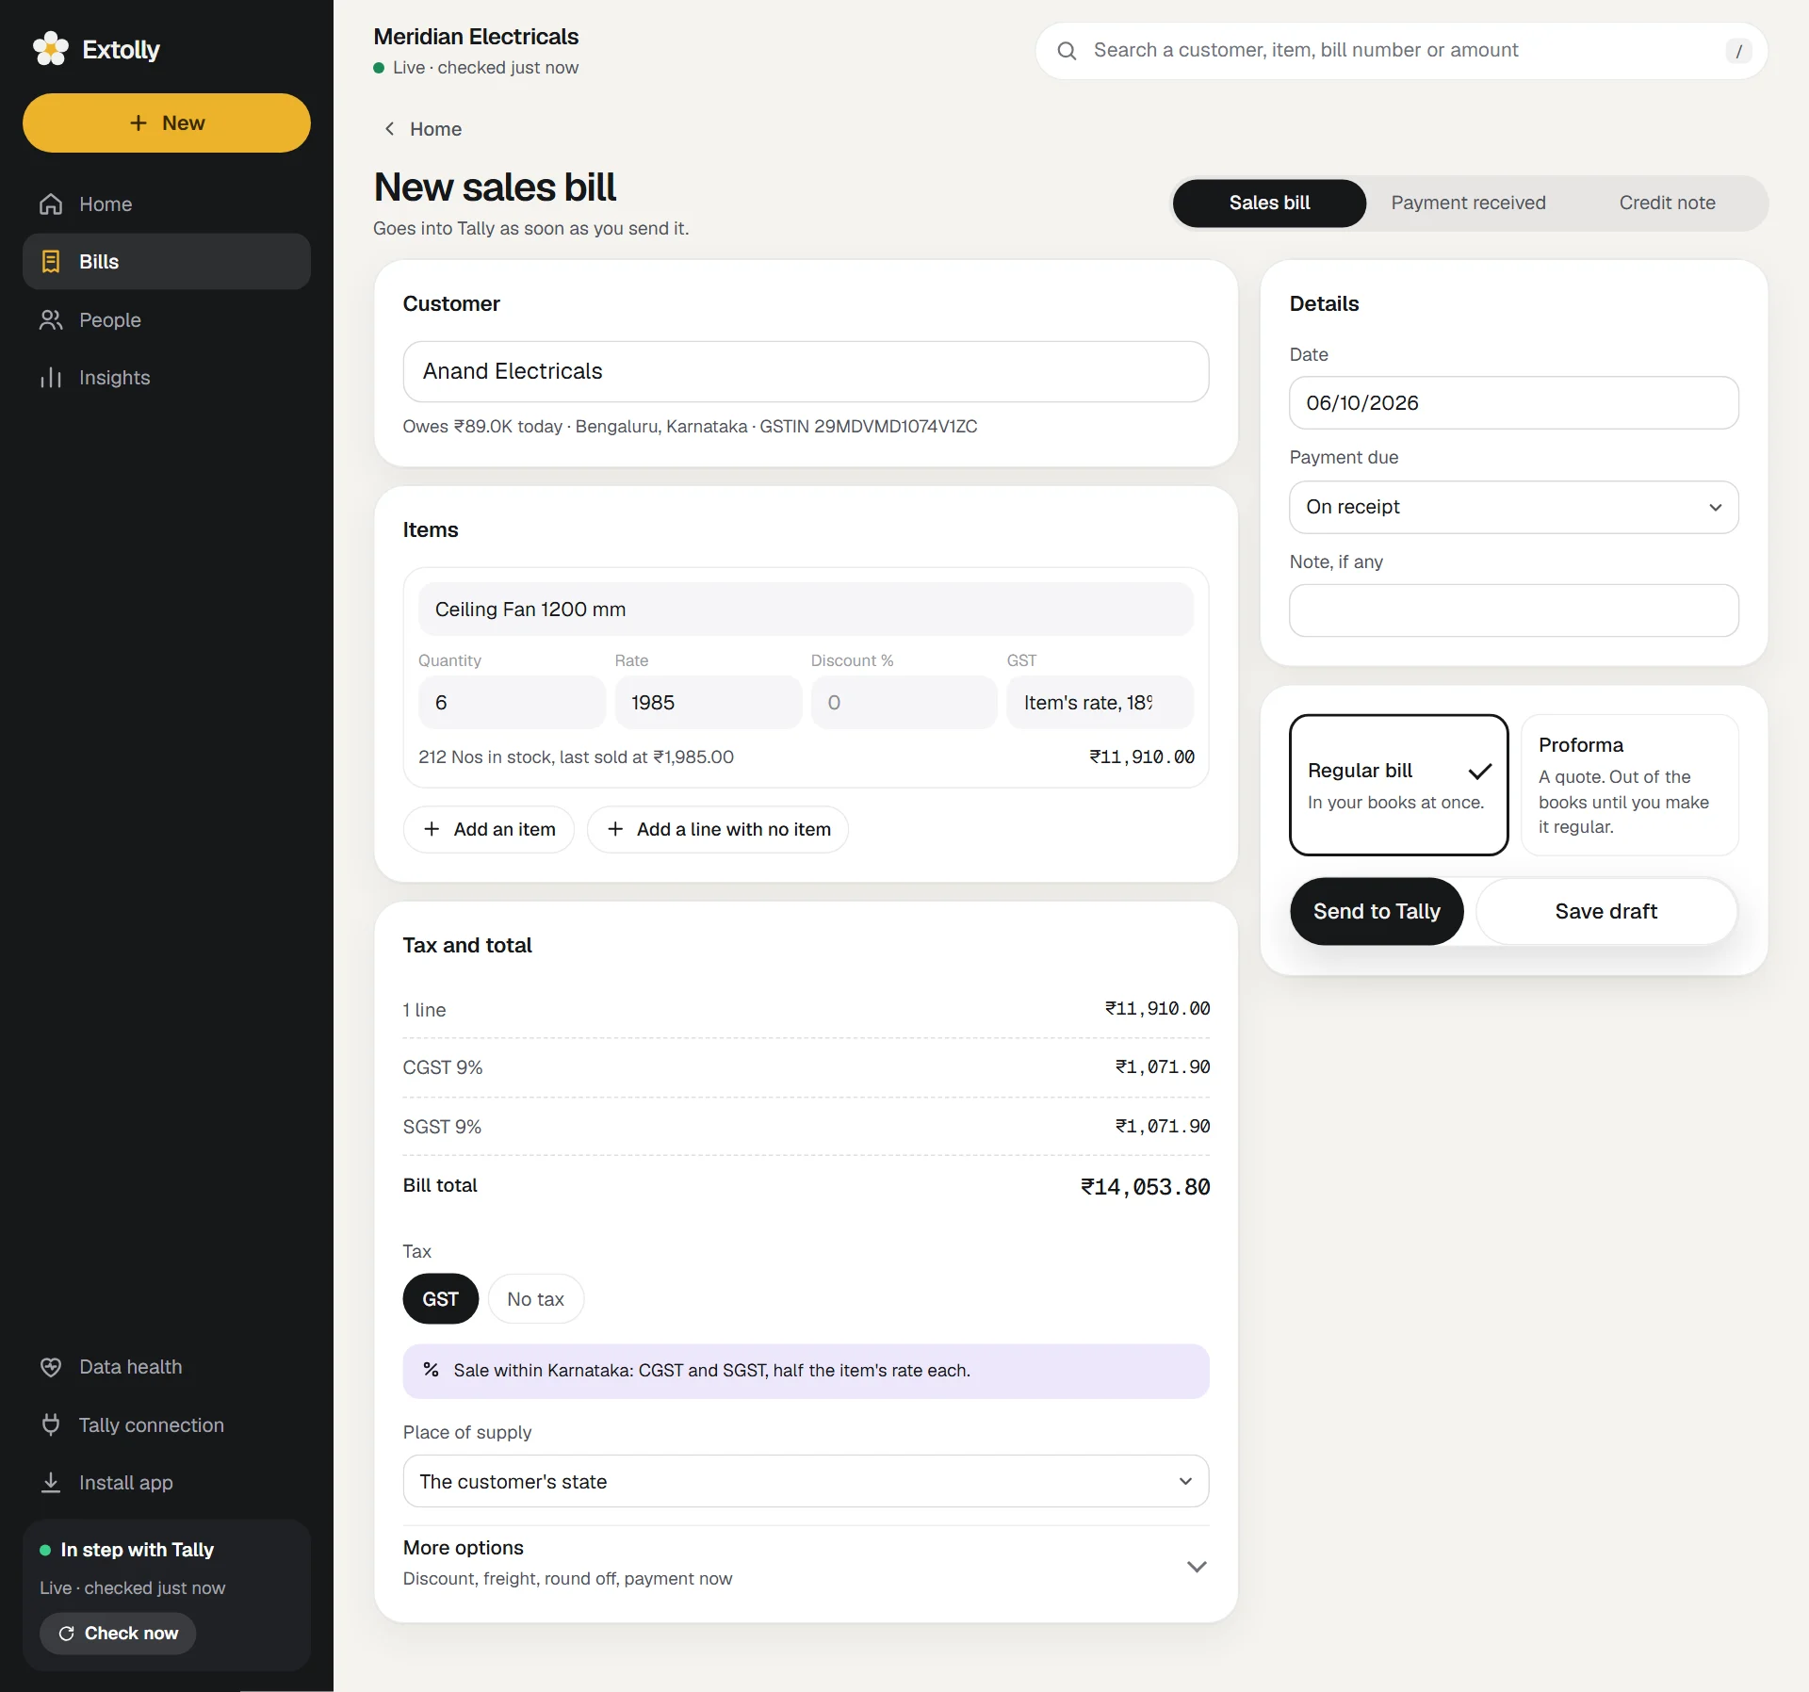Click the search magnifier icon
Screen dimensions: 1809x1692
[1067, 51]
